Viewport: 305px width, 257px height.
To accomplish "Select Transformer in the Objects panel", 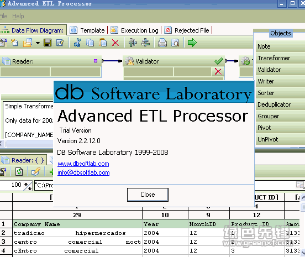I will click(x=280, y=58).
